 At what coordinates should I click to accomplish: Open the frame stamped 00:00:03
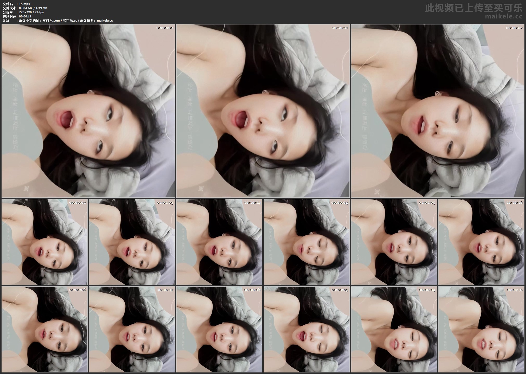click(132, 242)
